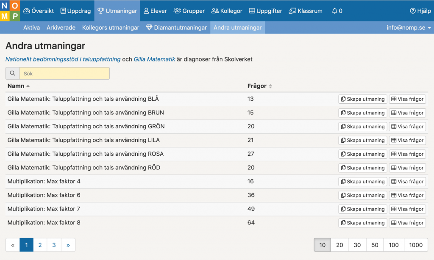Open the Elever section
434x260 pixels.
tap(155, 11)
